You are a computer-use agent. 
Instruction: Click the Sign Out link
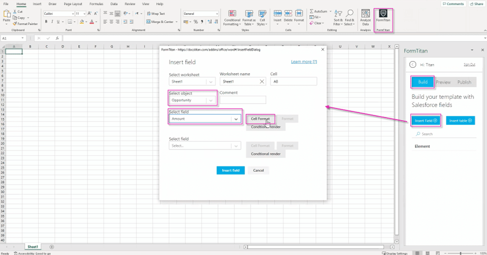469,65
